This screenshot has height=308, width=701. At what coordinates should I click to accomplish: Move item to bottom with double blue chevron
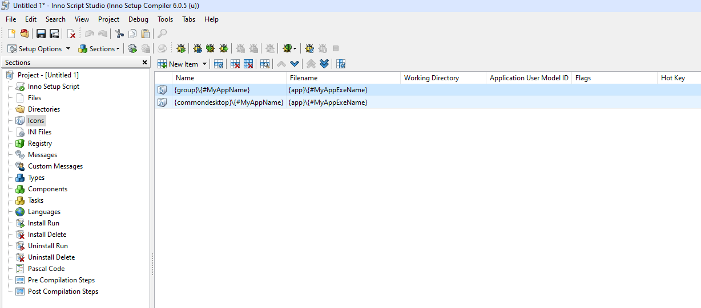click(324, 64)
